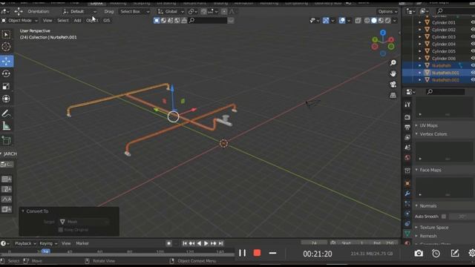Click the recorder timer clock icon
Viewport: 475px width, 267px height.
[x=436, y=254]
